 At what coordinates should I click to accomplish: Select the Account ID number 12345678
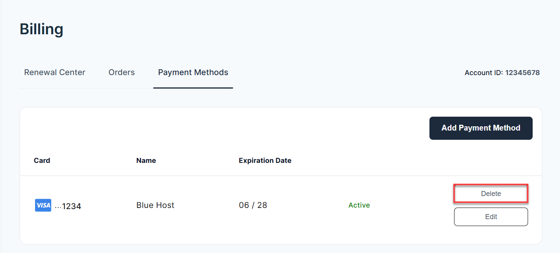523,72
